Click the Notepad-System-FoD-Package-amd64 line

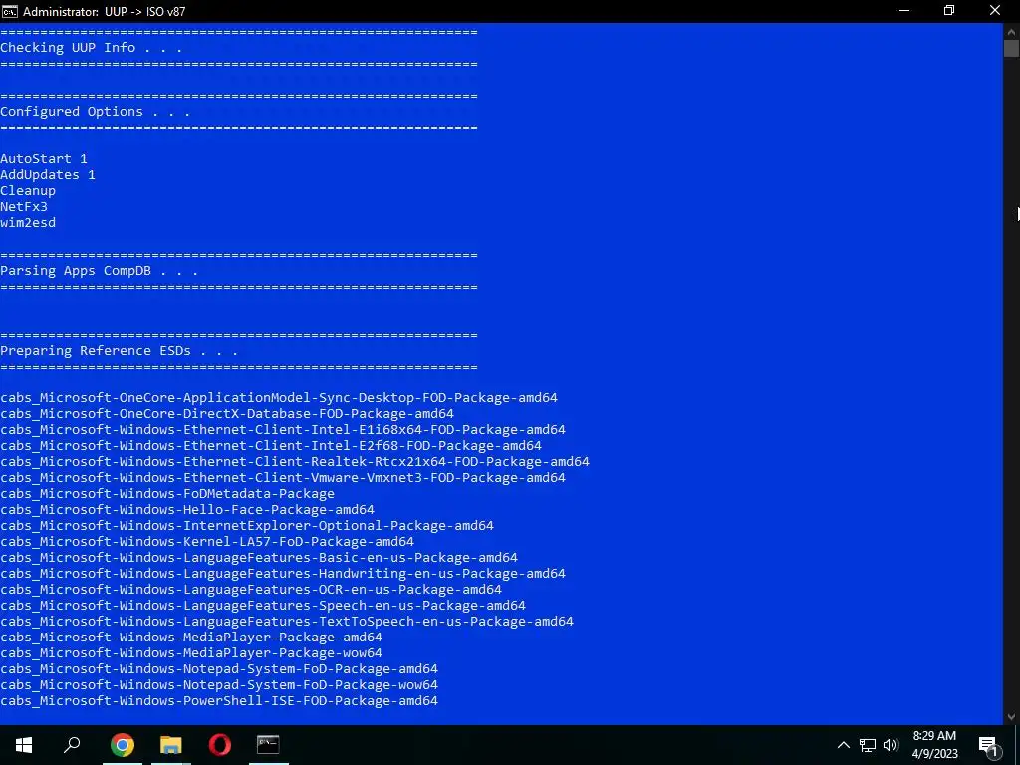point(219,668)
